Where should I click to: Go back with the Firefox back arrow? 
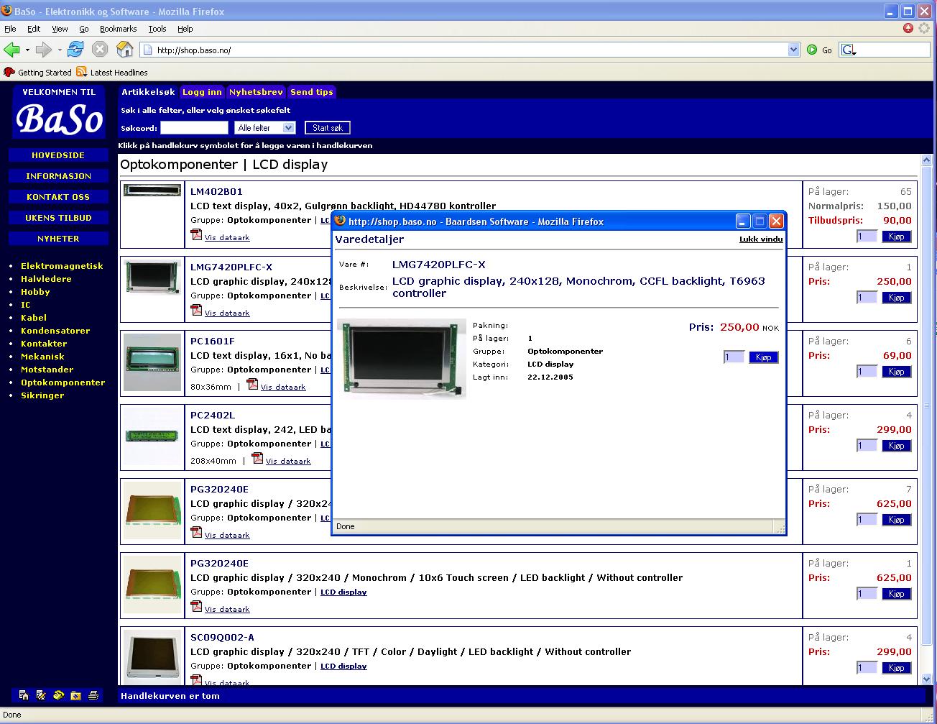(x=11, y=50)
